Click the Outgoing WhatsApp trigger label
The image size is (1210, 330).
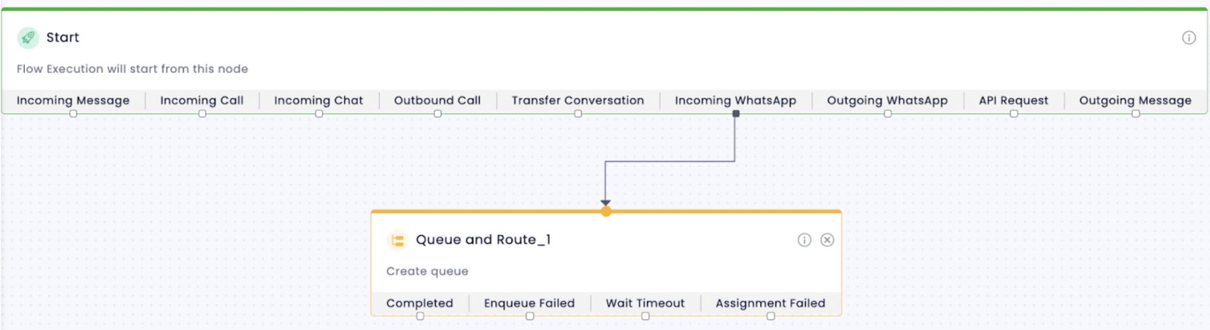(x=887, y=100)
